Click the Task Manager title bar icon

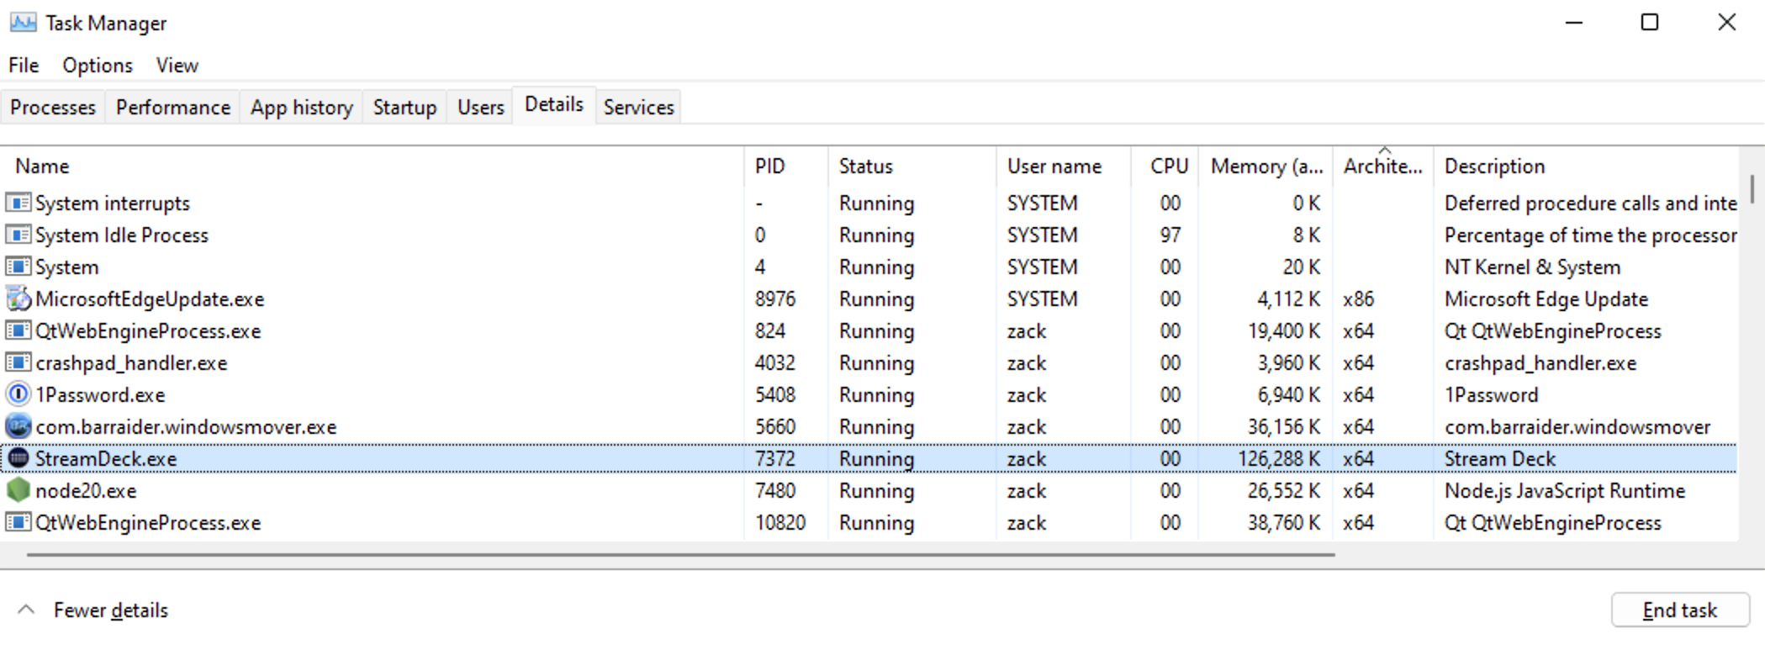coord(23,23)
